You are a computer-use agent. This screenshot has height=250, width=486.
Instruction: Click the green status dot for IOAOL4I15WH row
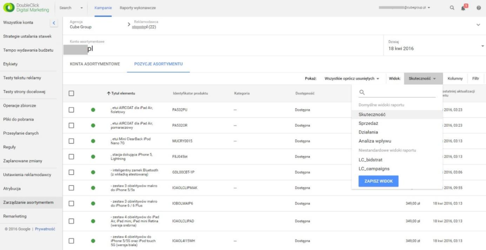coord(93,241)
